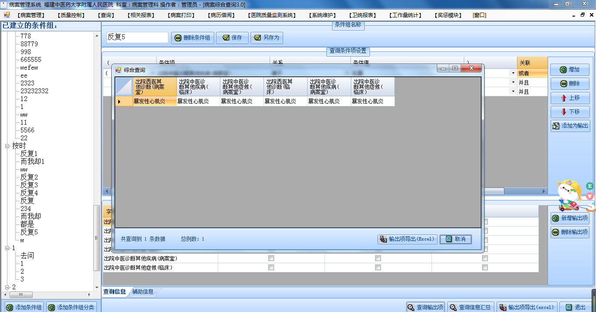The image size is (596, 312).
Task: Open the 【工作量统计】 menu
Action: [x=406, y=15]
